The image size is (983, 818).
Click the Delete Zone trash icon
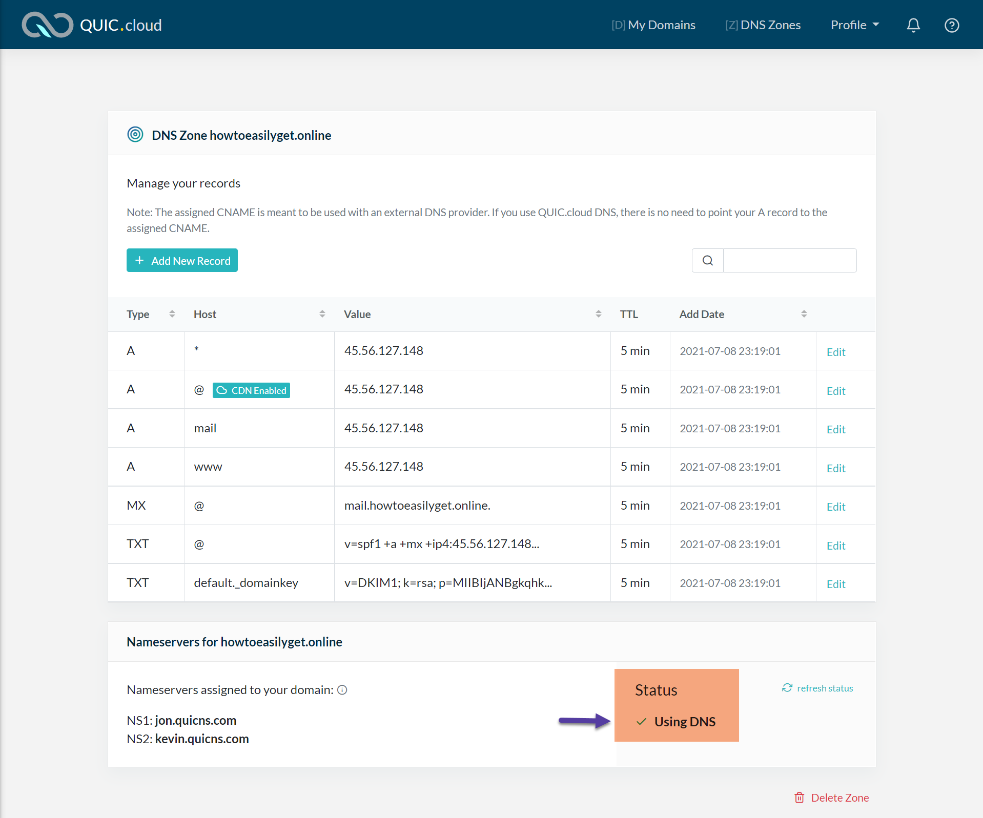pyautogui.click(x=799, y=798)
